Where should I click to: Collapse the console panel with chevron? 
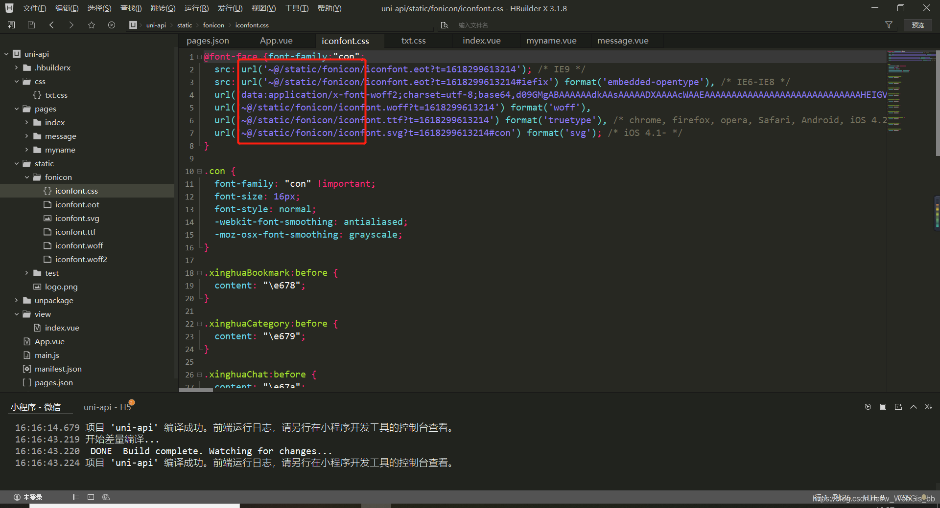[914, 407]
